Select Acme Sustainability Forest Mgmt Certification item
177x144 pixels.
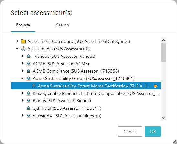tap(86, 86)
